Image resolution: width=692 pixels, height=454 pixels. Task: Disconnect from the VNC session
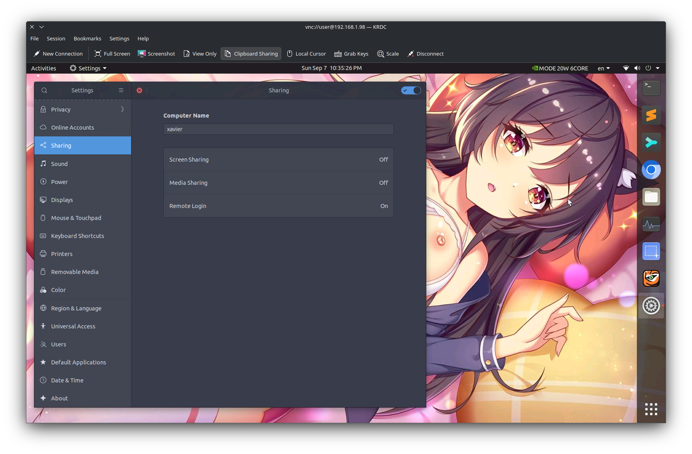pos(426,54)
